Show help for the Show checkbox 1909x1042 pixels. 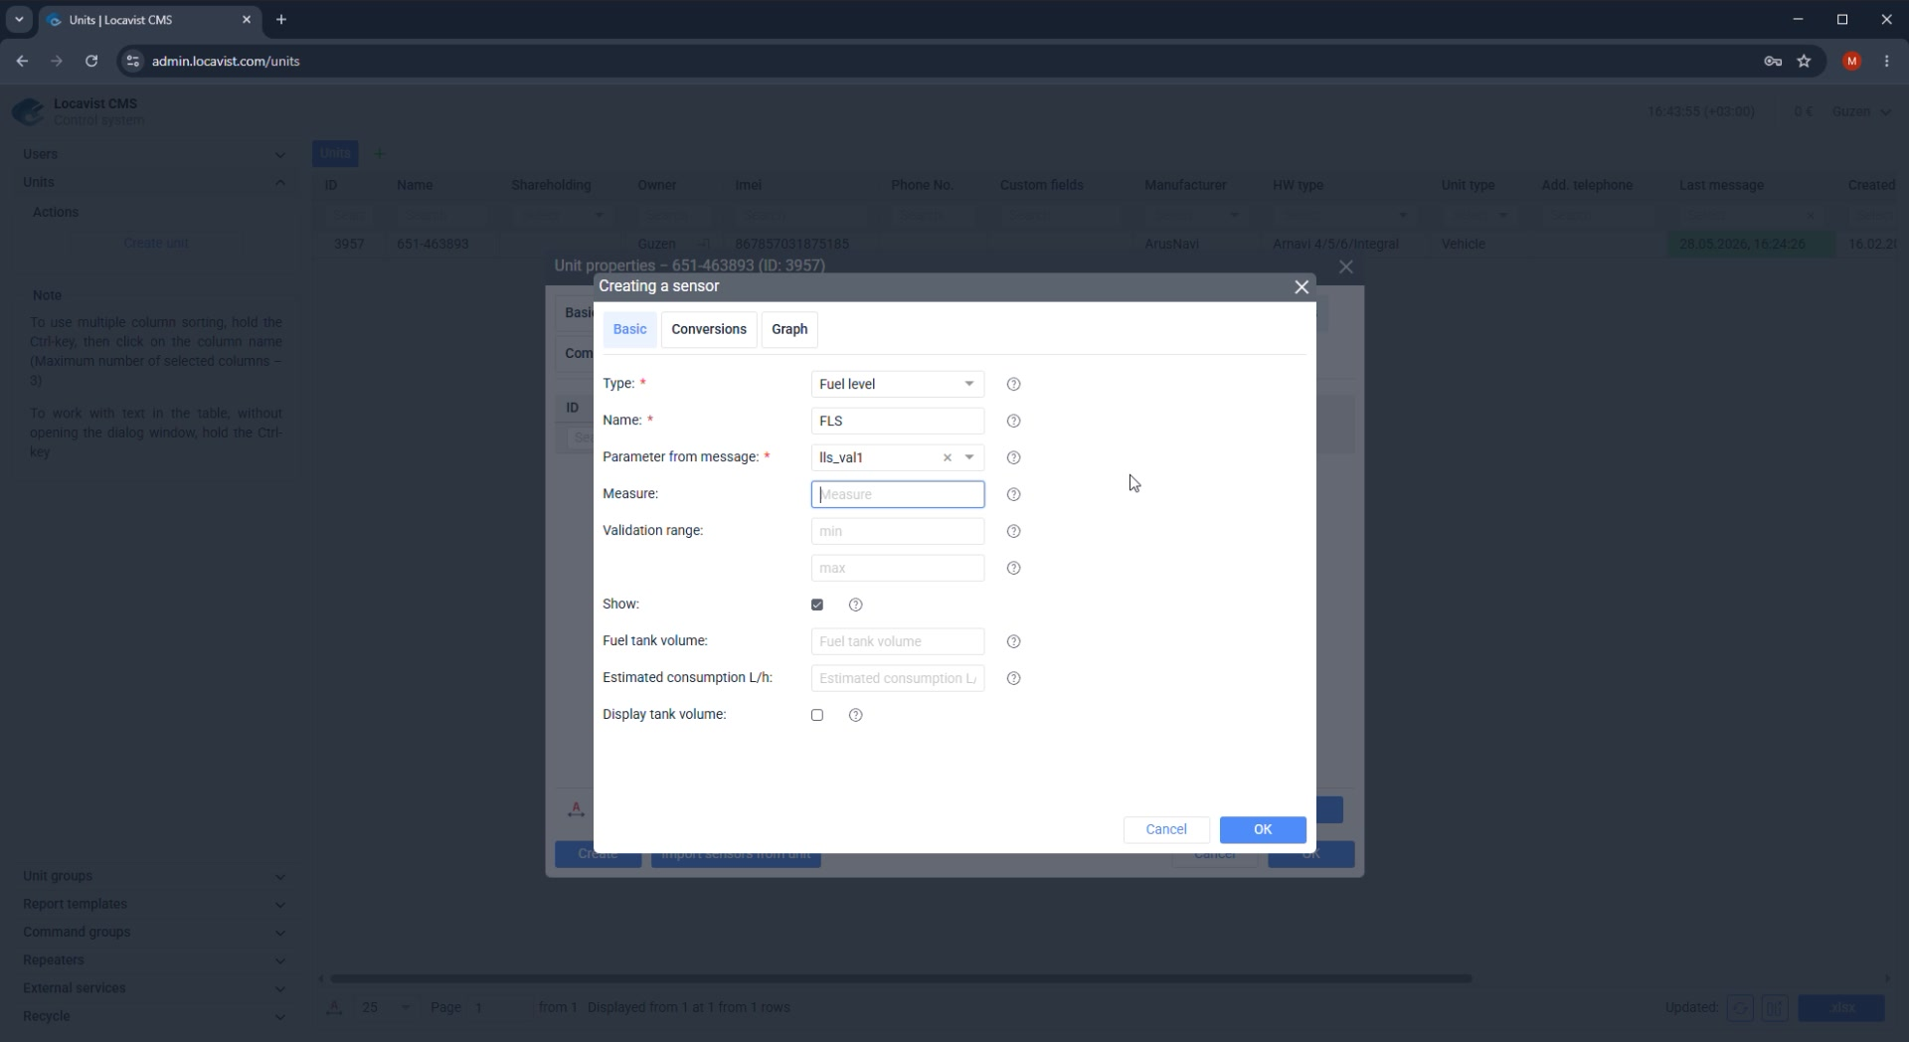tap(855, 606)
